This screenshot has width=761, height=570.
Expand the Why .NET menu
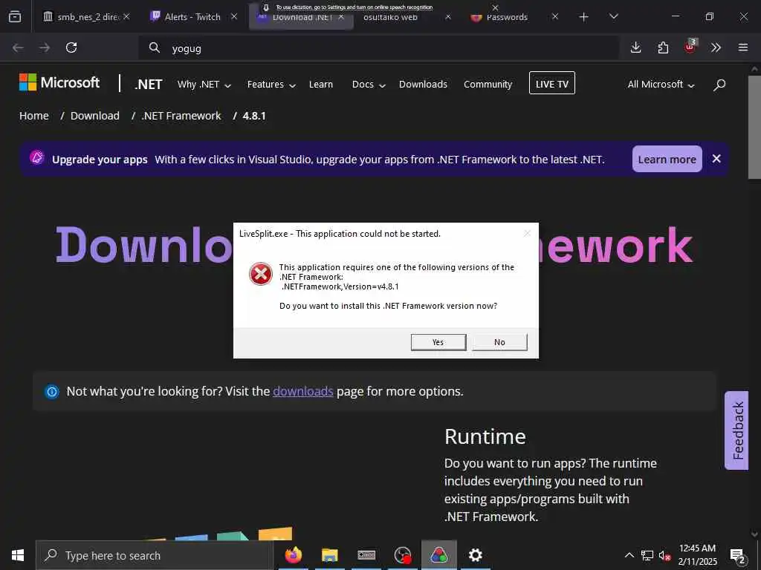(204, 85)
